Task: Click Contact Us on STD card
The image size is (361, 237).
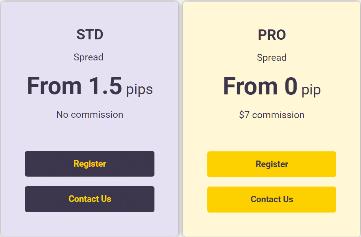Action: (90, 199)
